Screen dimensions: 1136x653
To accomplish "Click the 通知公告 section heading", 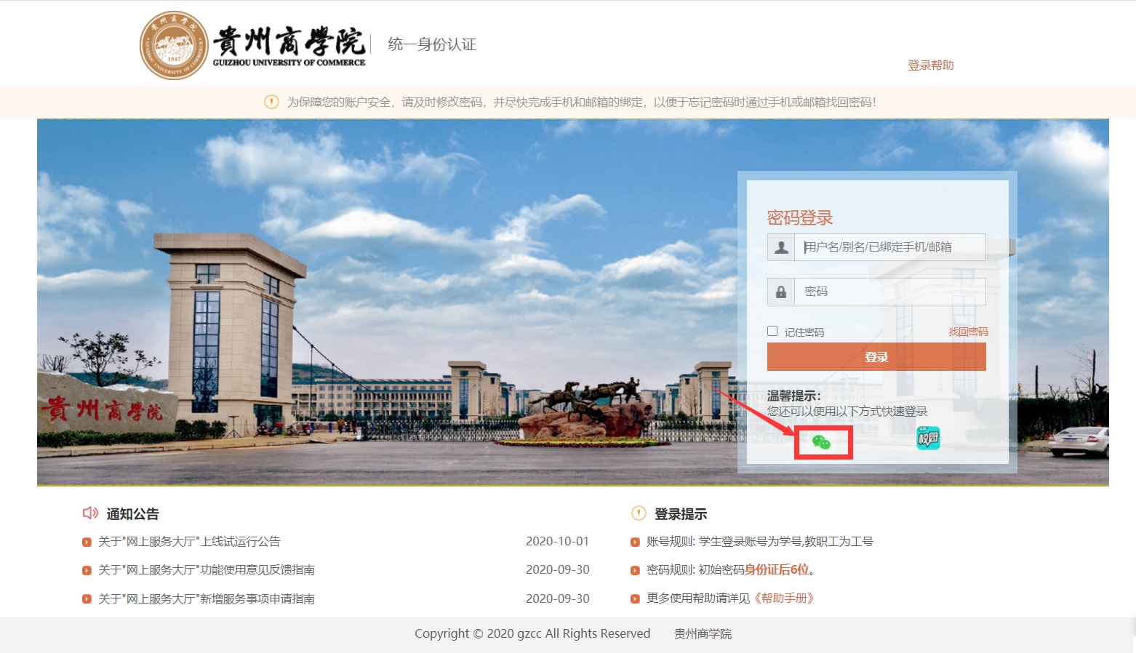I will [x=132, y=514].
